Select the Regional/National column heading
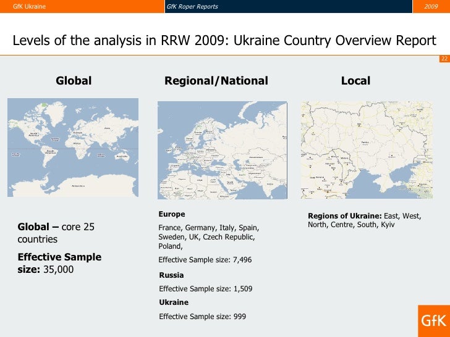 [216, 81]
